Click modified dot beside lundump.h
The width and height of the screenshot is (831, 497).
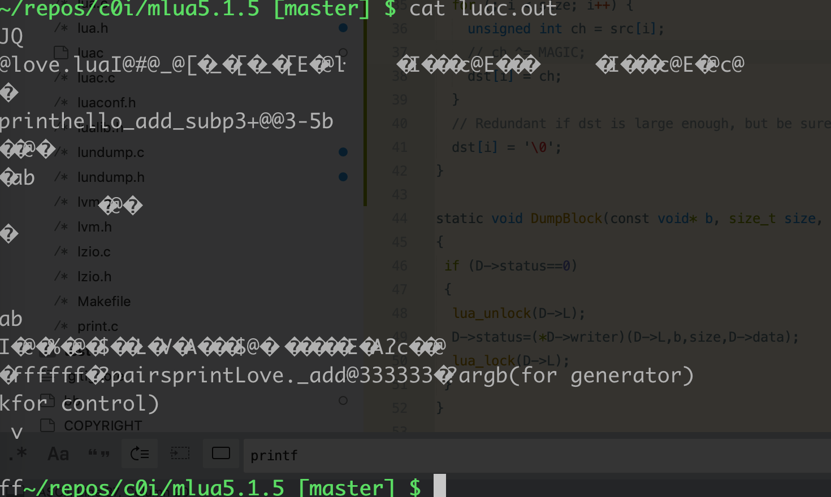tap(343, 177)
